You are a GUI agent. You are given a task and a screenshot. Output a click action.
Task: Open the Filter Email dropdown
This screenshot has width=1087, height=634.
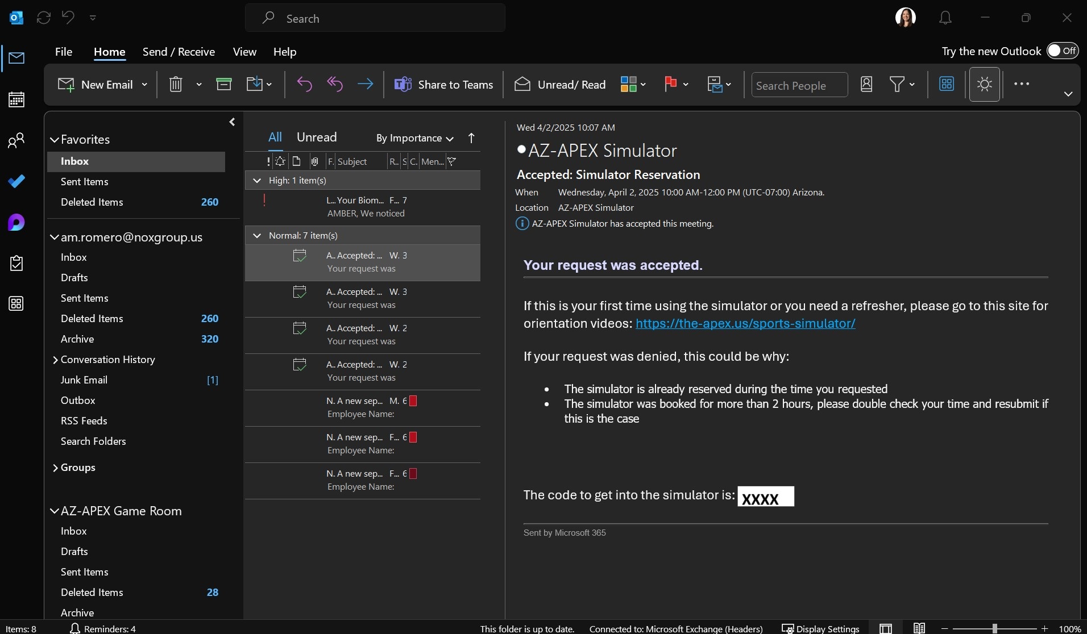click(x=902, y=84)
